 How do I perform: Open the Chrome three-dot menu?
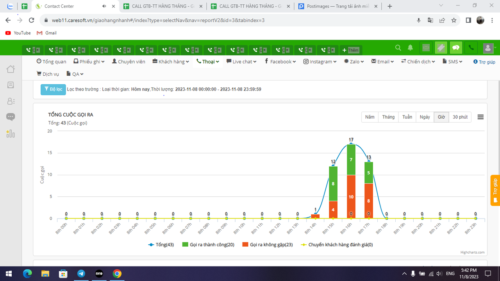tap(492, 20)
